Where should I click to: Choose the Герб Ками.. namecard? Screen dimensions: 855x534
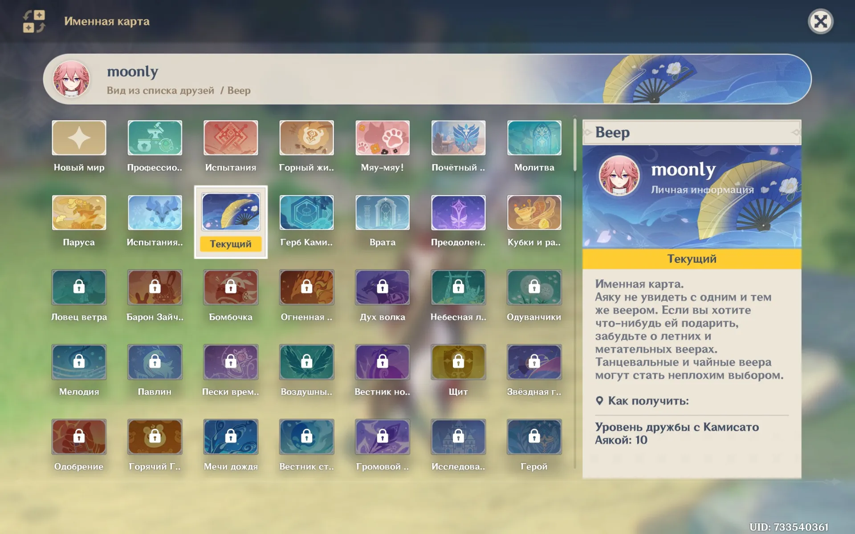(x=306, y=213)
